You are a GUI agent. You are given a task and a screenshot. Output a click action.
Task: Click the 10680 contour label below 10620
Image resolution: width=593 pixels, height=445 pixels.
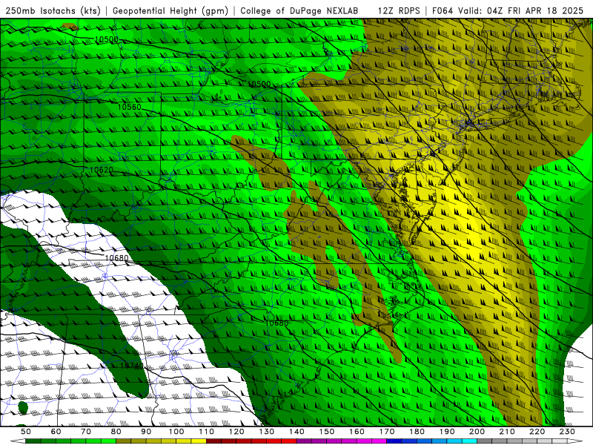point(116,258)
